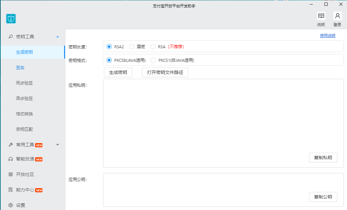Image resolution: width=347 pixels, height=210 pixels.
Task: Click inside the 应用公钥 text area
Action: [223, 190]
